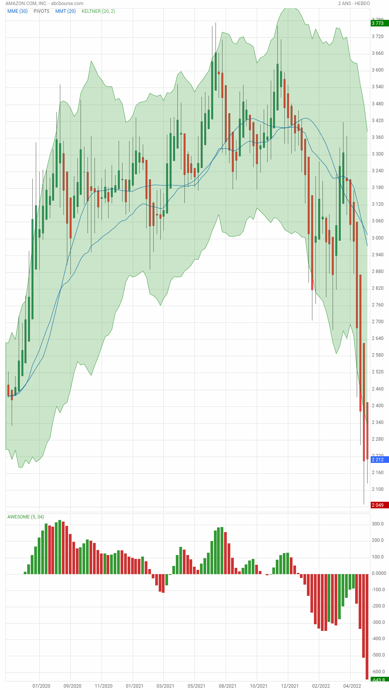Click the MME (30) indicator label
This screenshot has width=389, height=690.
coord(18,11)
